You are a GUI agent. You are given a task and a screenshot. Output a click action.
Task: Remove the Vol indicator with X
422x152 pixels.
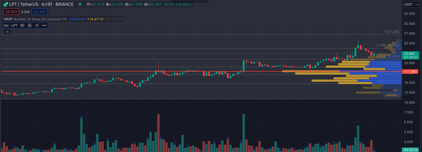(37, 26)
